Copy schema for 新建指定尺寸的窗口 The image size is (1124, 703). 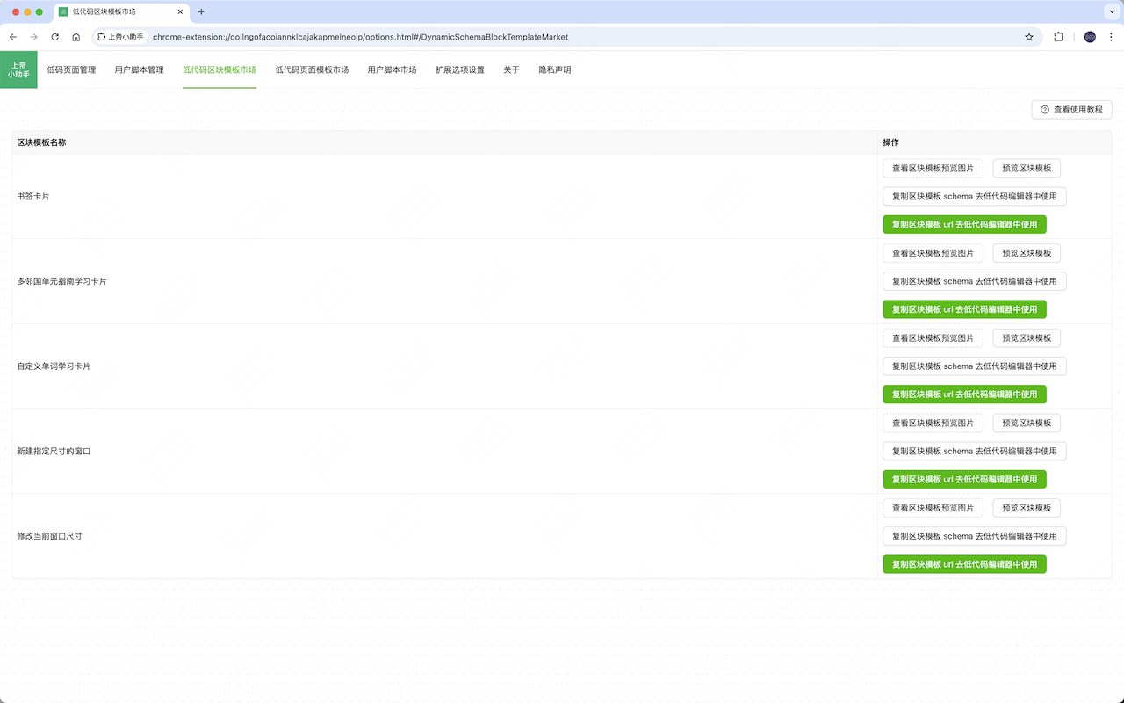pyautogui.click(x=975, y=451)
